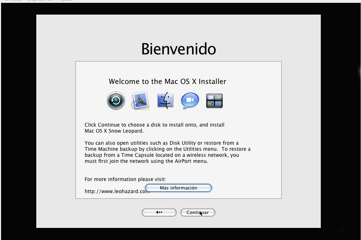This screenshot has height=240, width=361.
Task: Click "For more information please visit:" line
Action: point(125,179)
